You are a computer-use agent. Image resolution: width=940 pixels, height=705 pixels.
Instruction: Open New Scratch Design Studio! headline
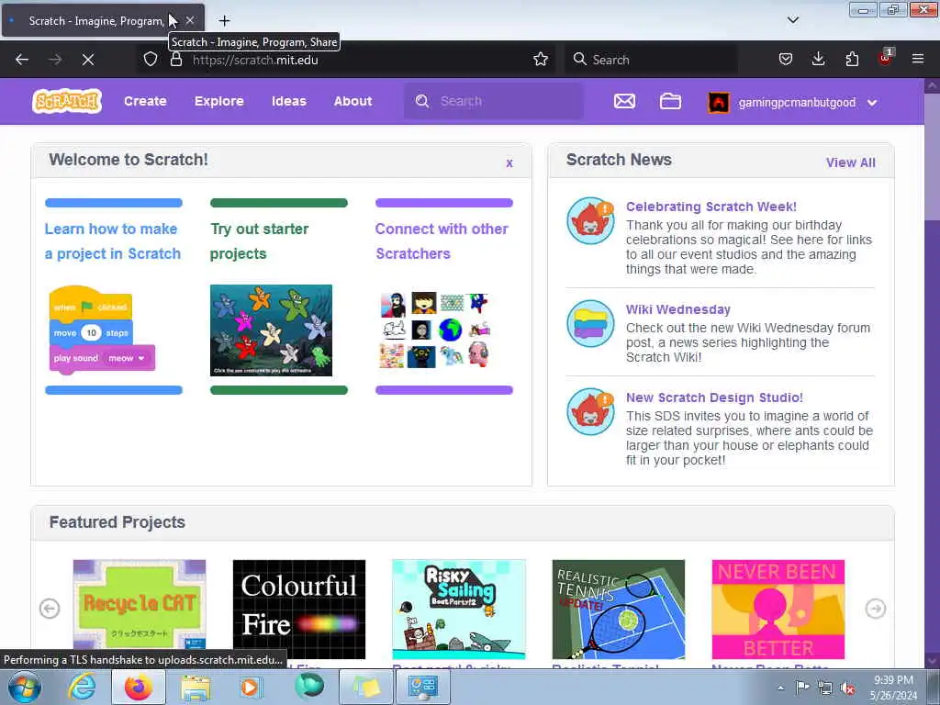714,397
